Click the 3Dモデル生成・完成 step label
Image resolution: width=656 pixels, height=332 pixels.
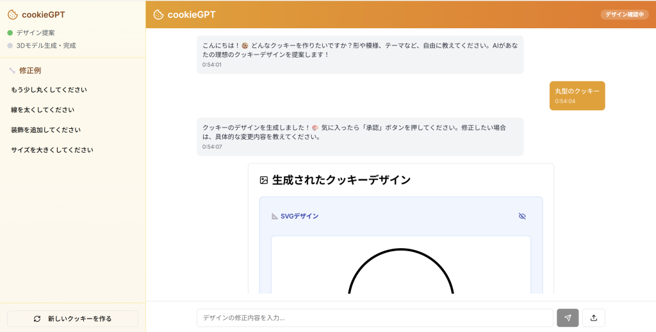46,46
